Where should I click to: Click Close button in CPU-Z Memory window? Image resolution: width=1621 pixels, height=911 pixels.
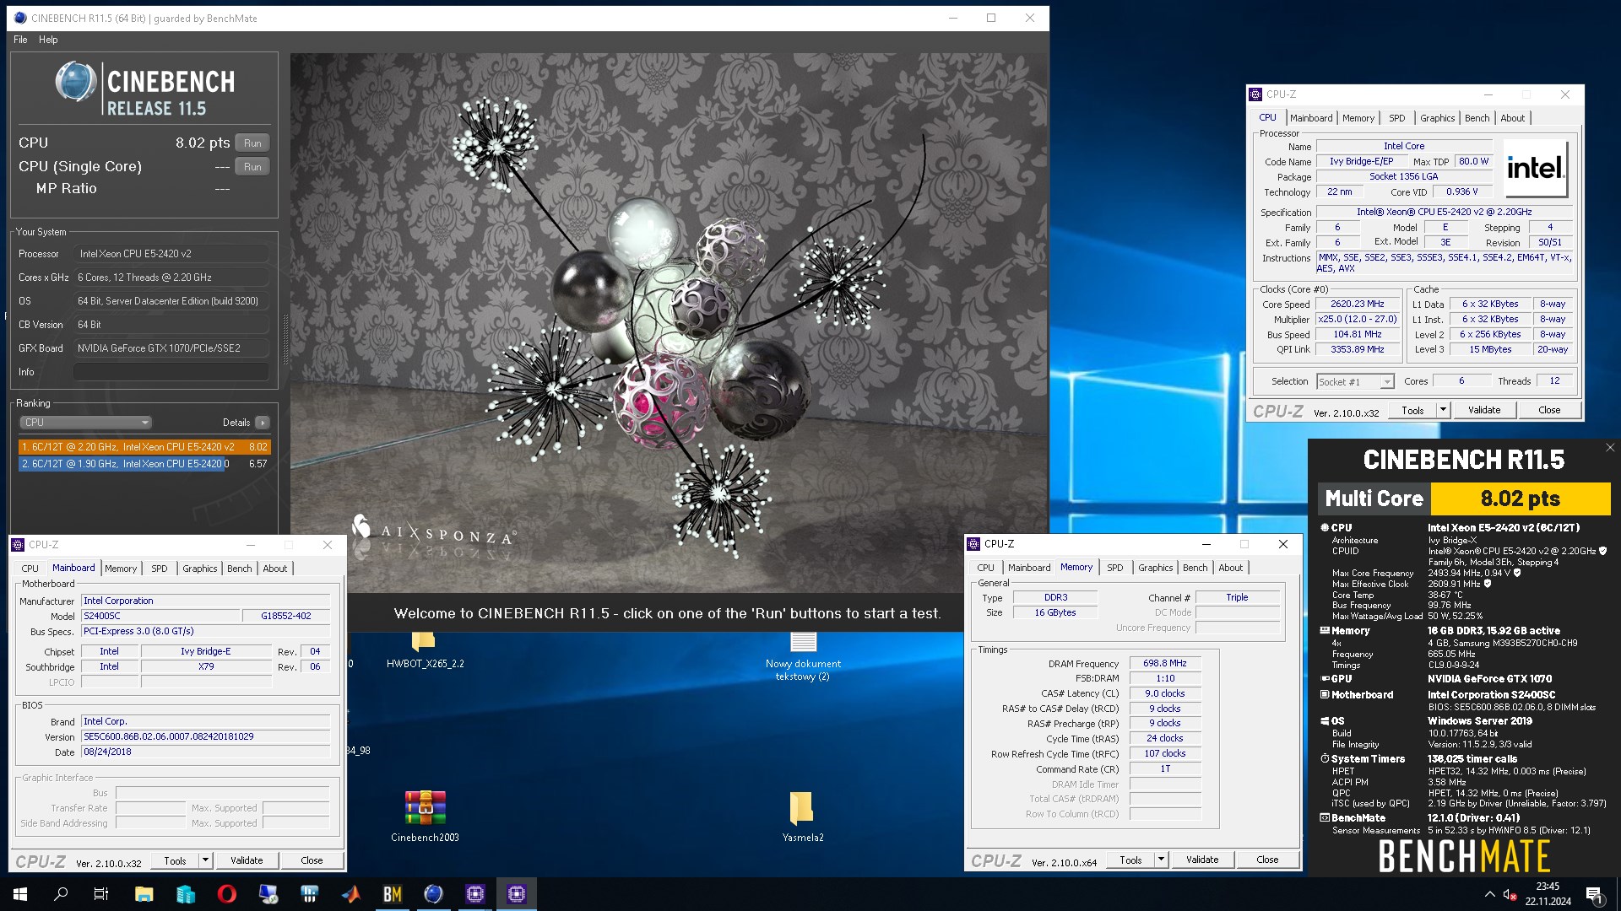tap(1267, 860)
